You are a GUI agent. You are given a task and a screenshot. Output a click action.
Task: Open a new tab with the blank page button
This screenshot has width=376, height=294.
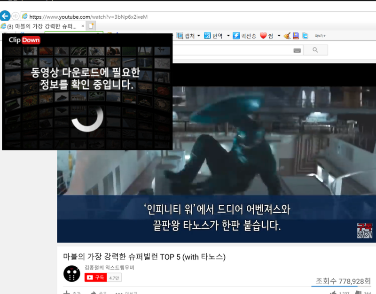pyautogui.click(x=91, y=26)
